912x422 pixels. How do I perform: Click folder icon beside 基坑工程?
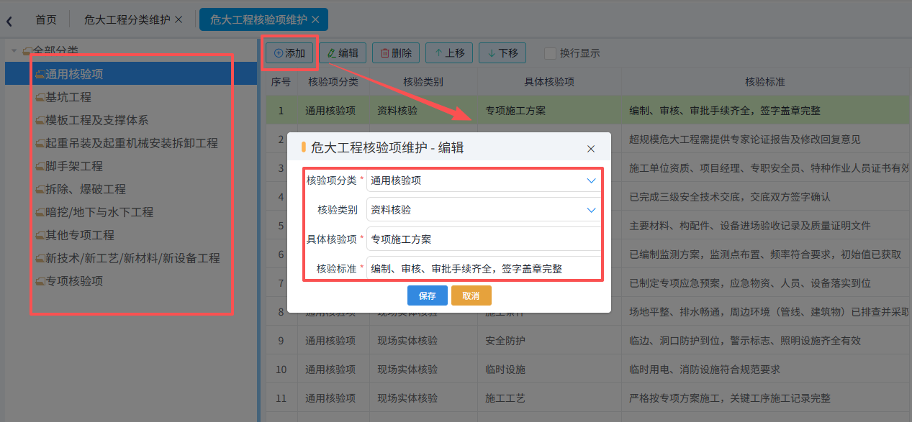pos(40,97)
